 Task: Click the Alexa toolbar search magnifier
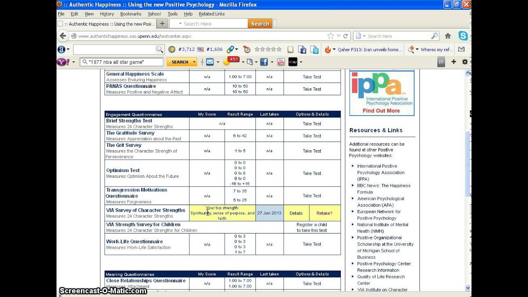tap(159, 49)
